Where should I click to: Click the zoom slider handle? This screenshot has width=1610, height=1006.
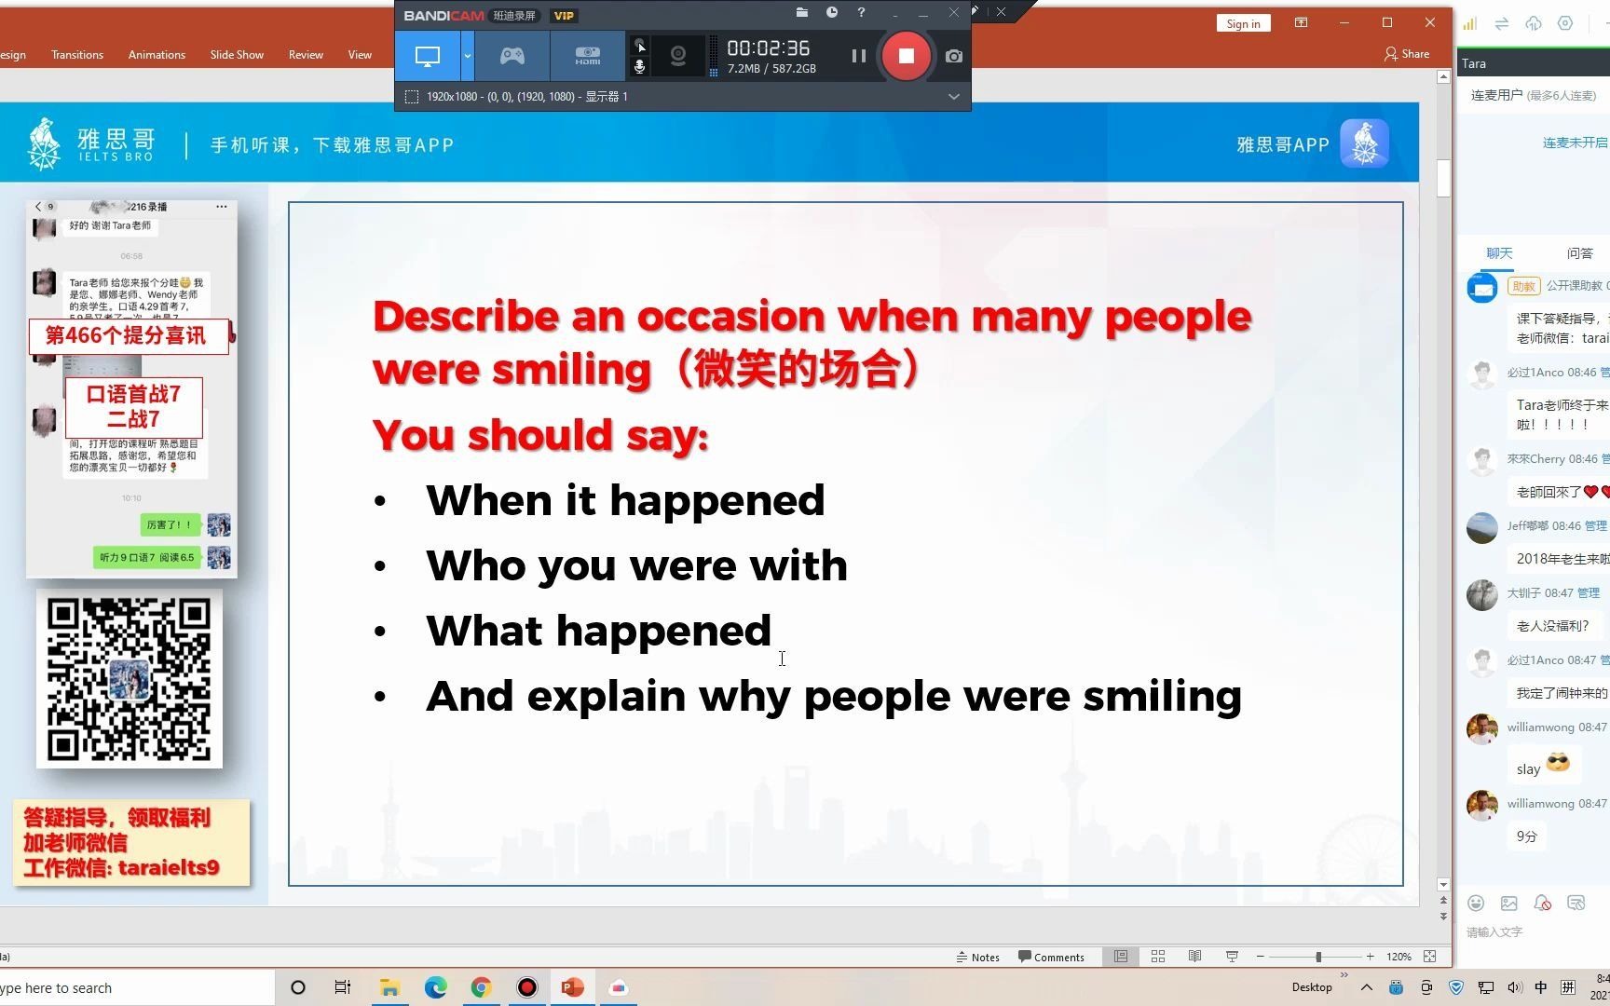[1318, 957]
